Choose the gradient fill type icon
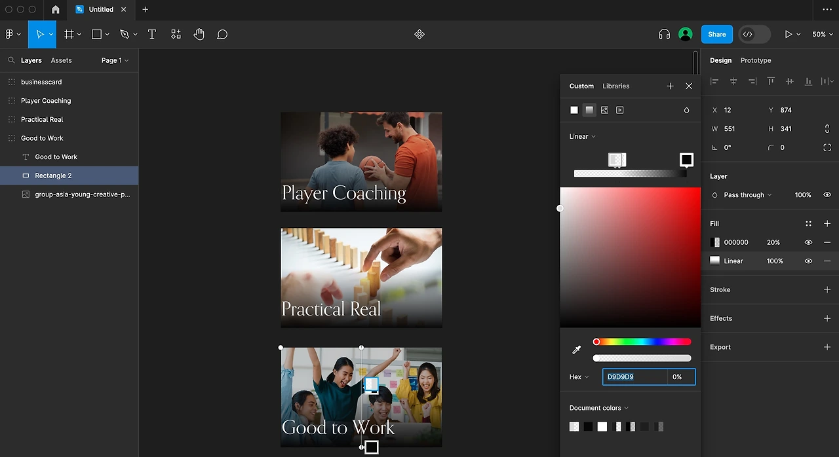This screenshot has width=839, height=457. pos(589,110)
